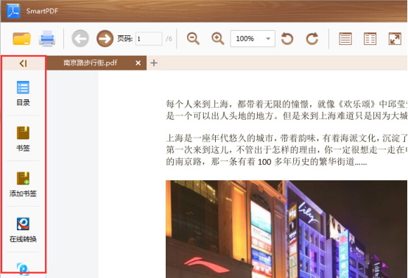The width and height of the screenshot is (408, 278).
Task: Open the 书签 bookmarks panel
Action: 23,139
